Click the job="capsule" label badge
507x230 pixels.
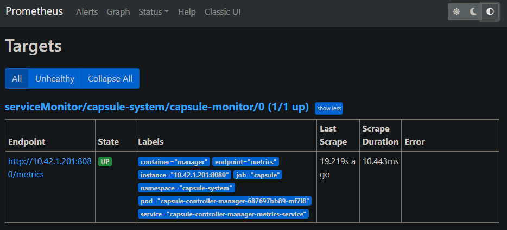[259, 175]
